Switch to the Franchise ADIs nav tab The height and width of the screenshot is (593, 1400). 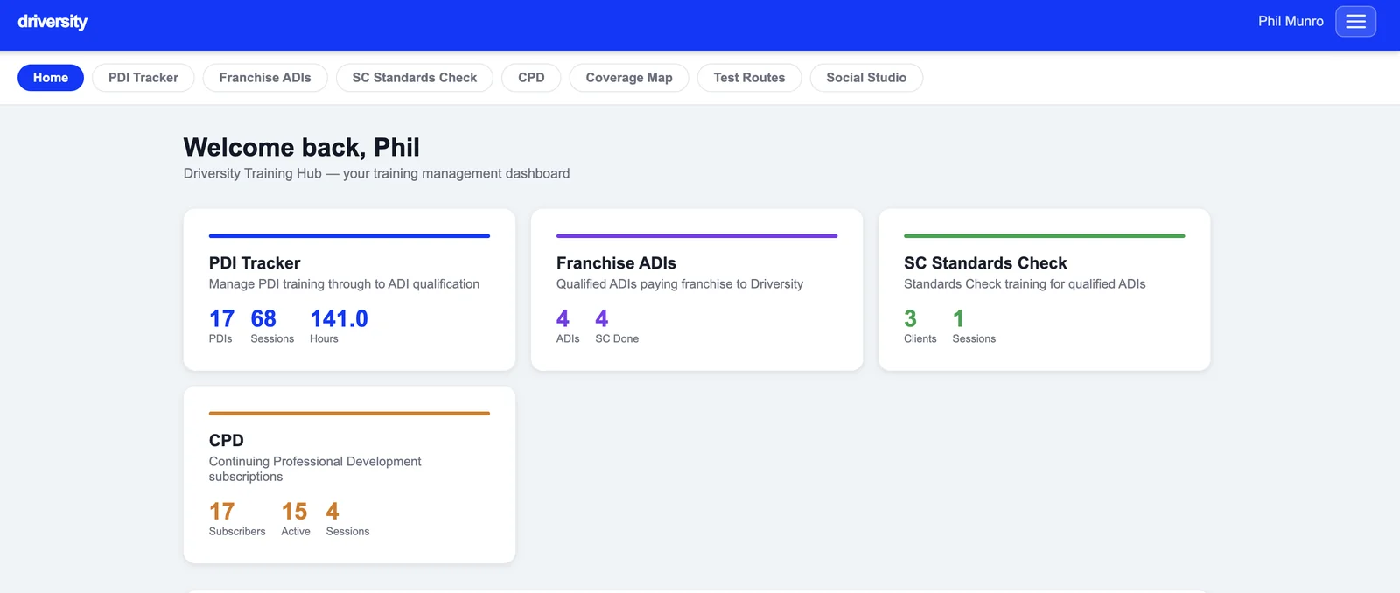click(265, 78)
